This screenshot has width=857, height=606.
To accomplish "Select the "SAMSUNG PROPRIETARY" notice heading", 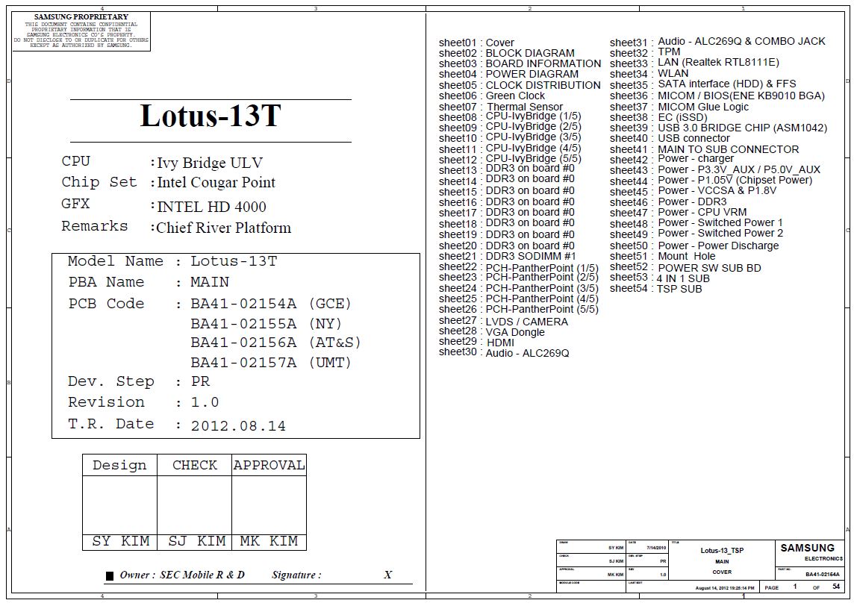I will (x=81, y=17).
